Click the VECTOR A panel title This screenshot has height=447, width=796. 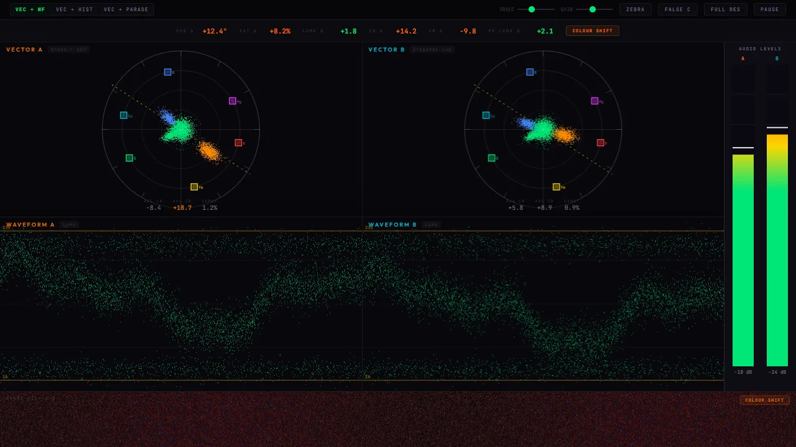coord(24,50)
